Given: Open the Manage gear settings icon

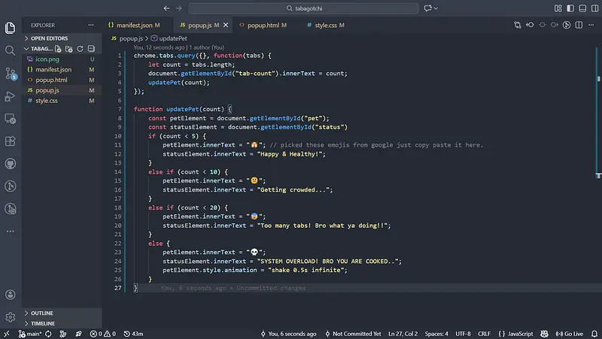Looking at the screenshot, I should 11,317.
